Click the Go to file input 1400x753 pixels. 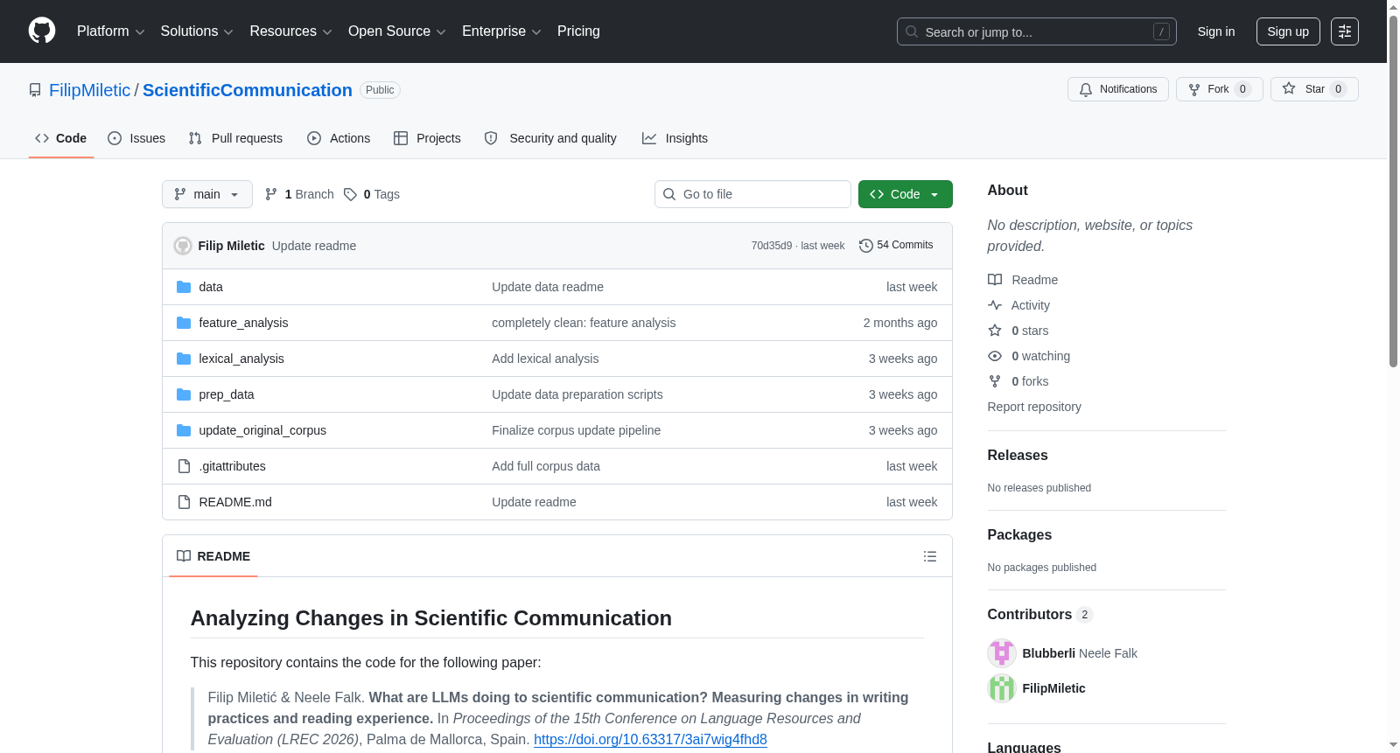coord(752,194)
